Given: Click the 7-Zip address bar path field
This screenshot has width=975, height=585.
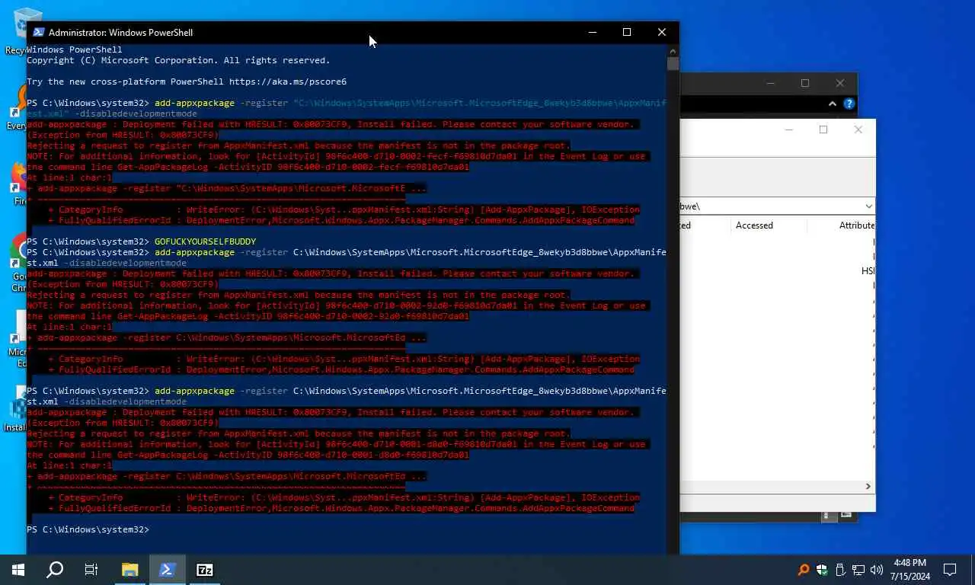Looking at the screenshot, I should [771, 206].
